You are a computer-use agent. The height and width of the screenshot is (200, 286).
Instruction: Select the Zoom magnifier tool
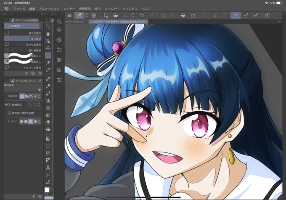(x=48, y=27)
